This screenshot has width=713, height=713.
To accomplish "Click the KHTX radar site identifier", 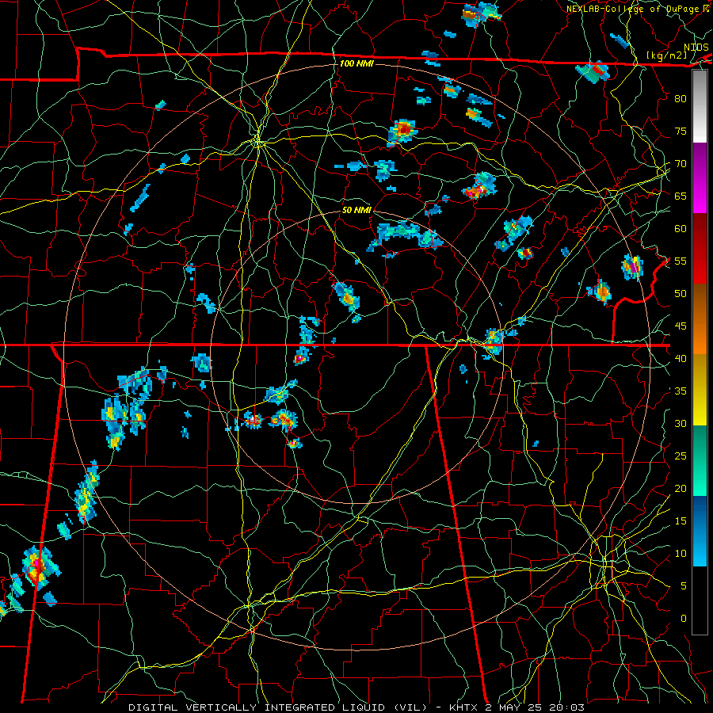I will [x=463, y=707].
